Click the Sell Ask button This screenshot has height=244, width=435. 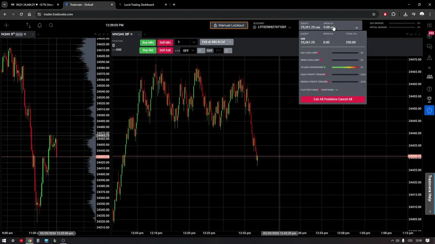click(x=165, y=50)
